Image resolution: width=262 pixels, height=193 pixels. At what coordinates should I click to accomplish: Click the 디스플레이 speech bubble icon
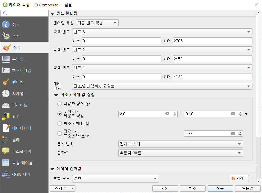[x=6, y=151]
